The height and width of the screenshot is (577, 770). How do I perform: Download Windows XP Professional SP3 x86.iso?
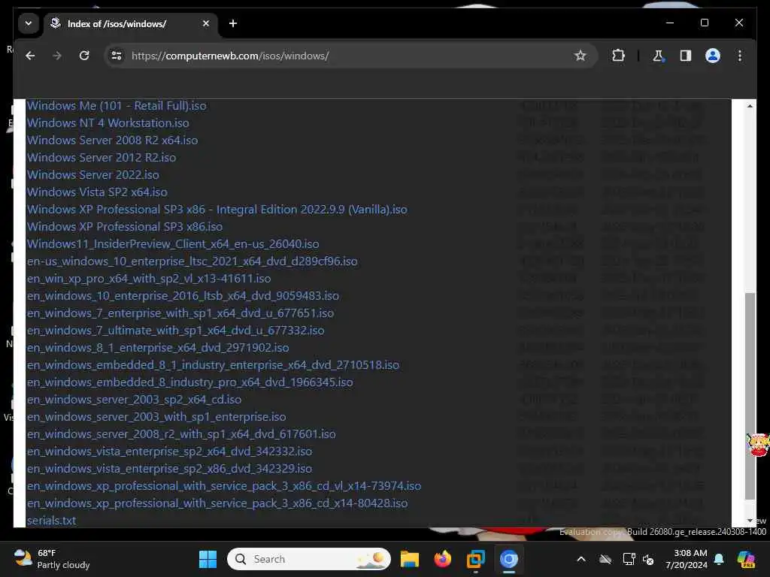click(125, 227)
